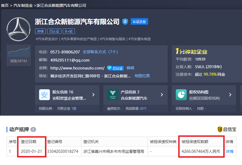Image resolution: width=242 pixels, height=165 pixels.
Task: Click the blue enterprise shield badge
Action: click(x=125, y=21)
